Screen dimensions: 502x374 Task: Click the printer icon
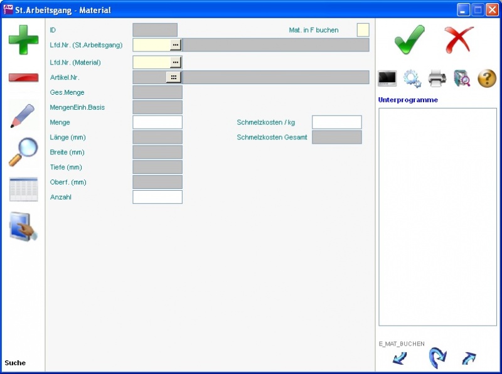(437, 78)
